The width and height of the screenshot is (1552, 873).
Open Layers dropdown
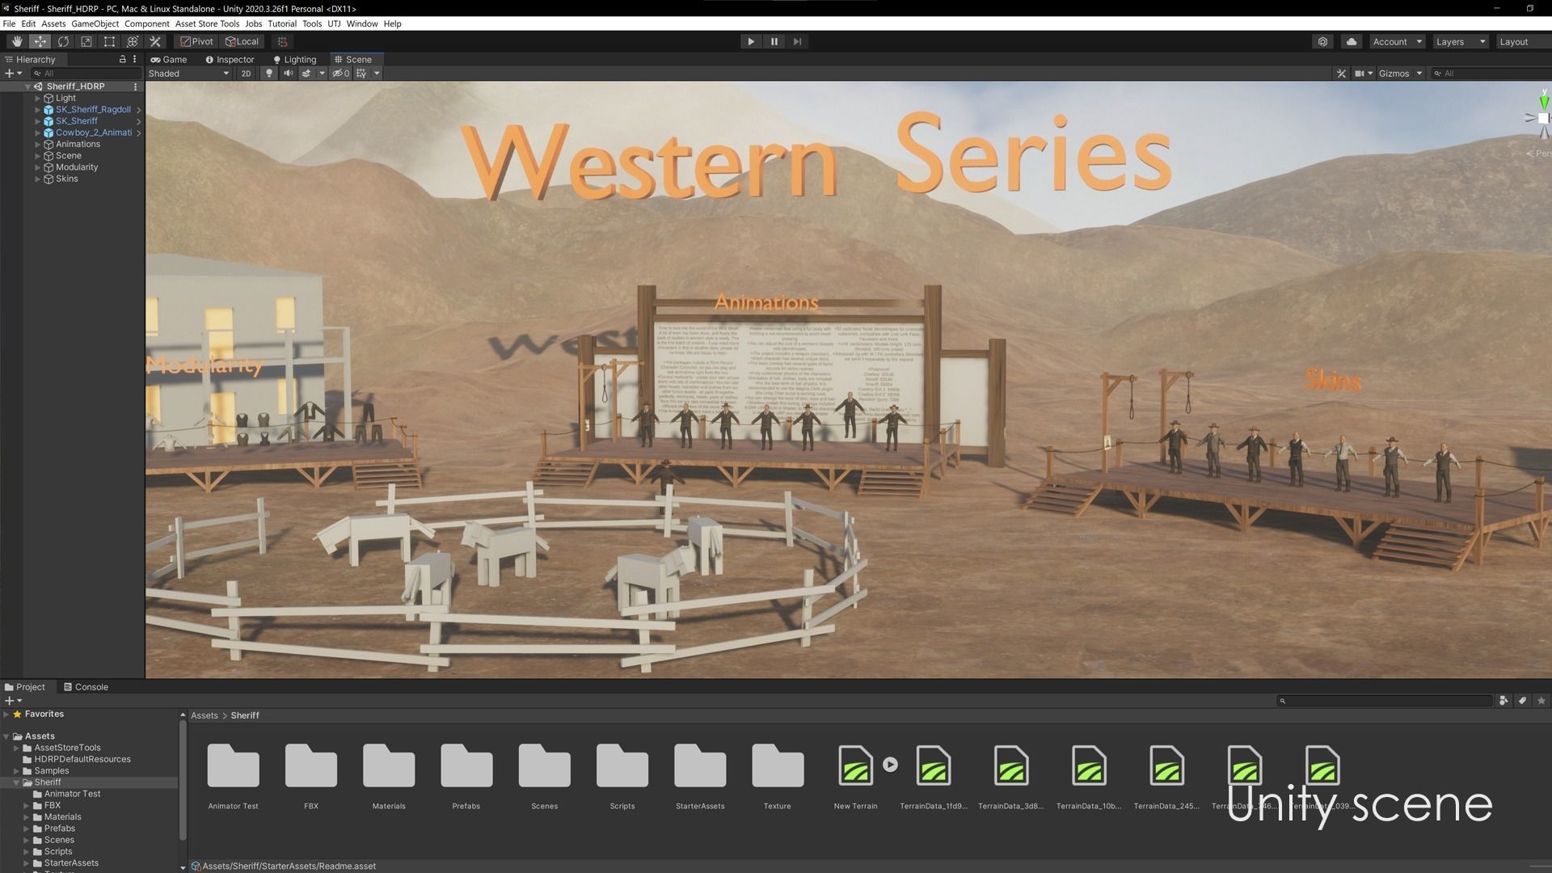(1461, 41)
